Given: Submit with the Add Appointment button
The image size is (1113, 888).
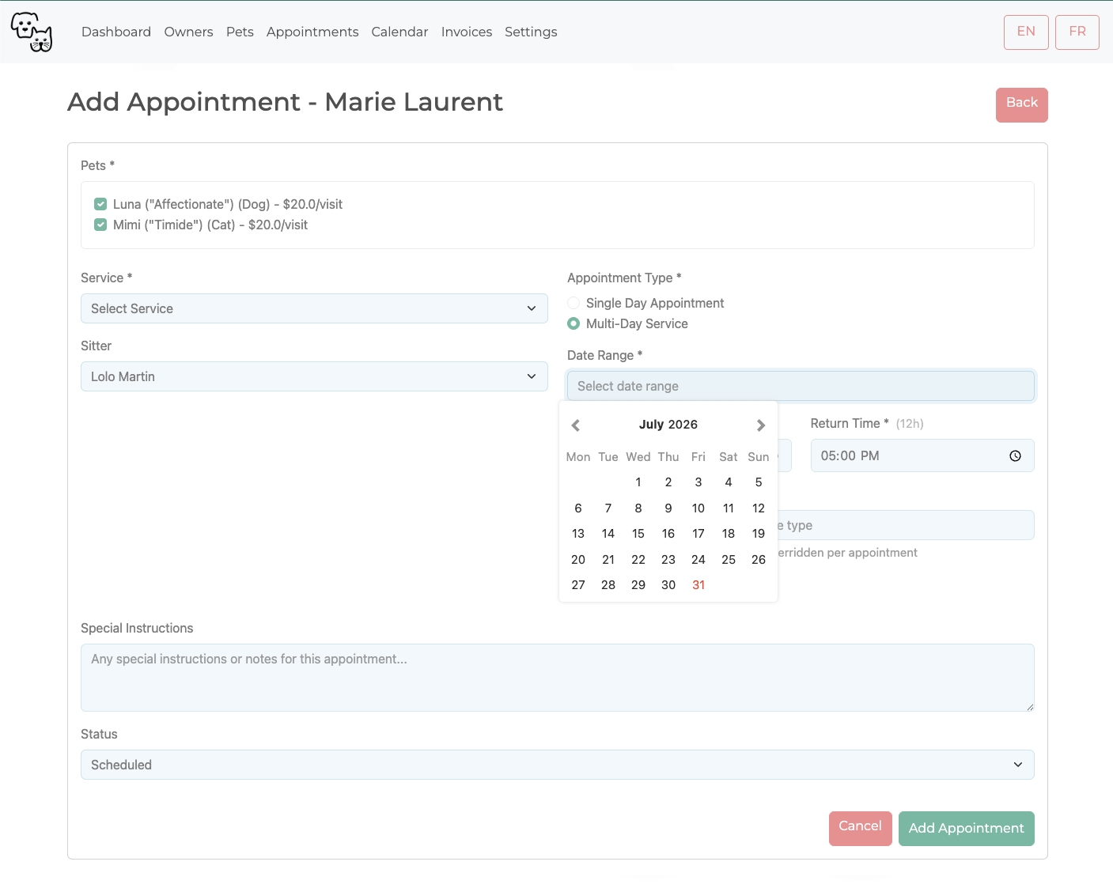Looking at the screenshot, I should (967, 829).
